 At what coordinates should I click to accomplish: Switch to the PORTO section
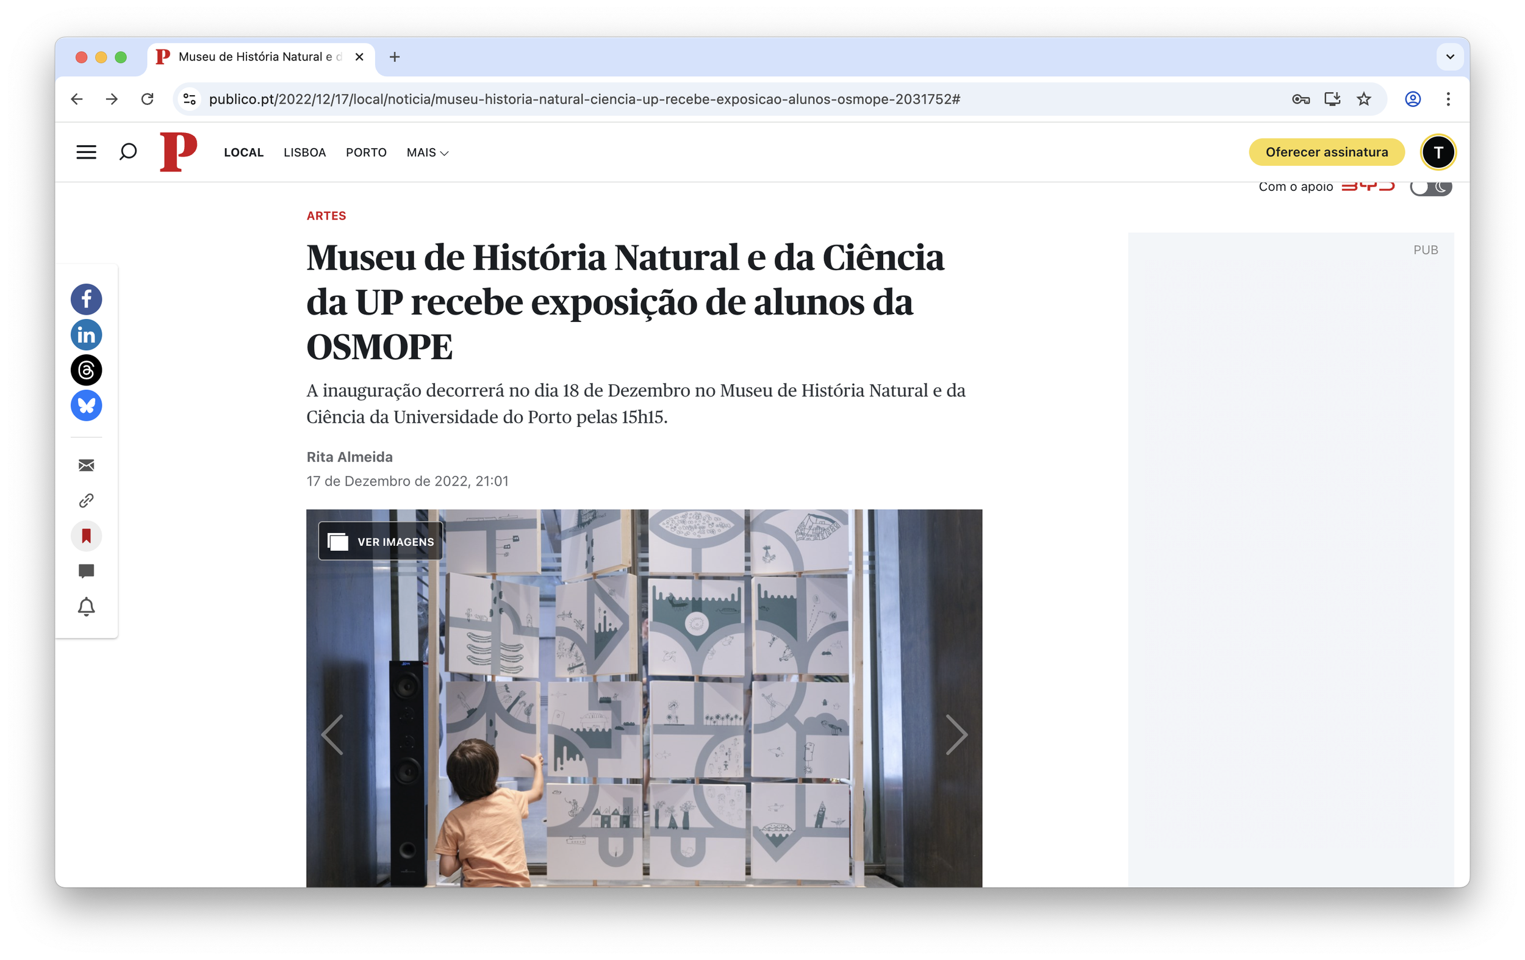(366, 152)
